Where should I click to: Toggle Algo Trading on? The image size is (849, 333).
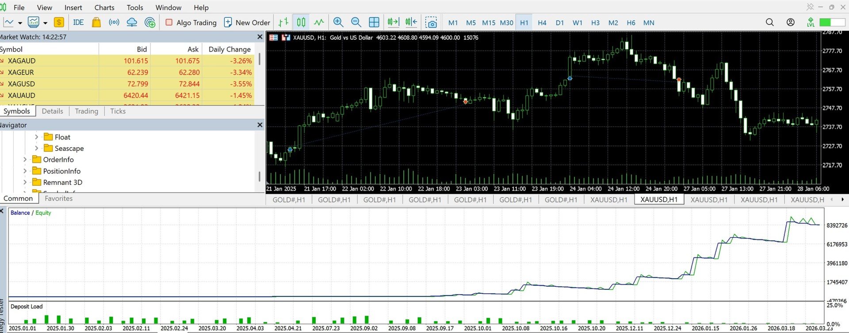click(191, 22)
